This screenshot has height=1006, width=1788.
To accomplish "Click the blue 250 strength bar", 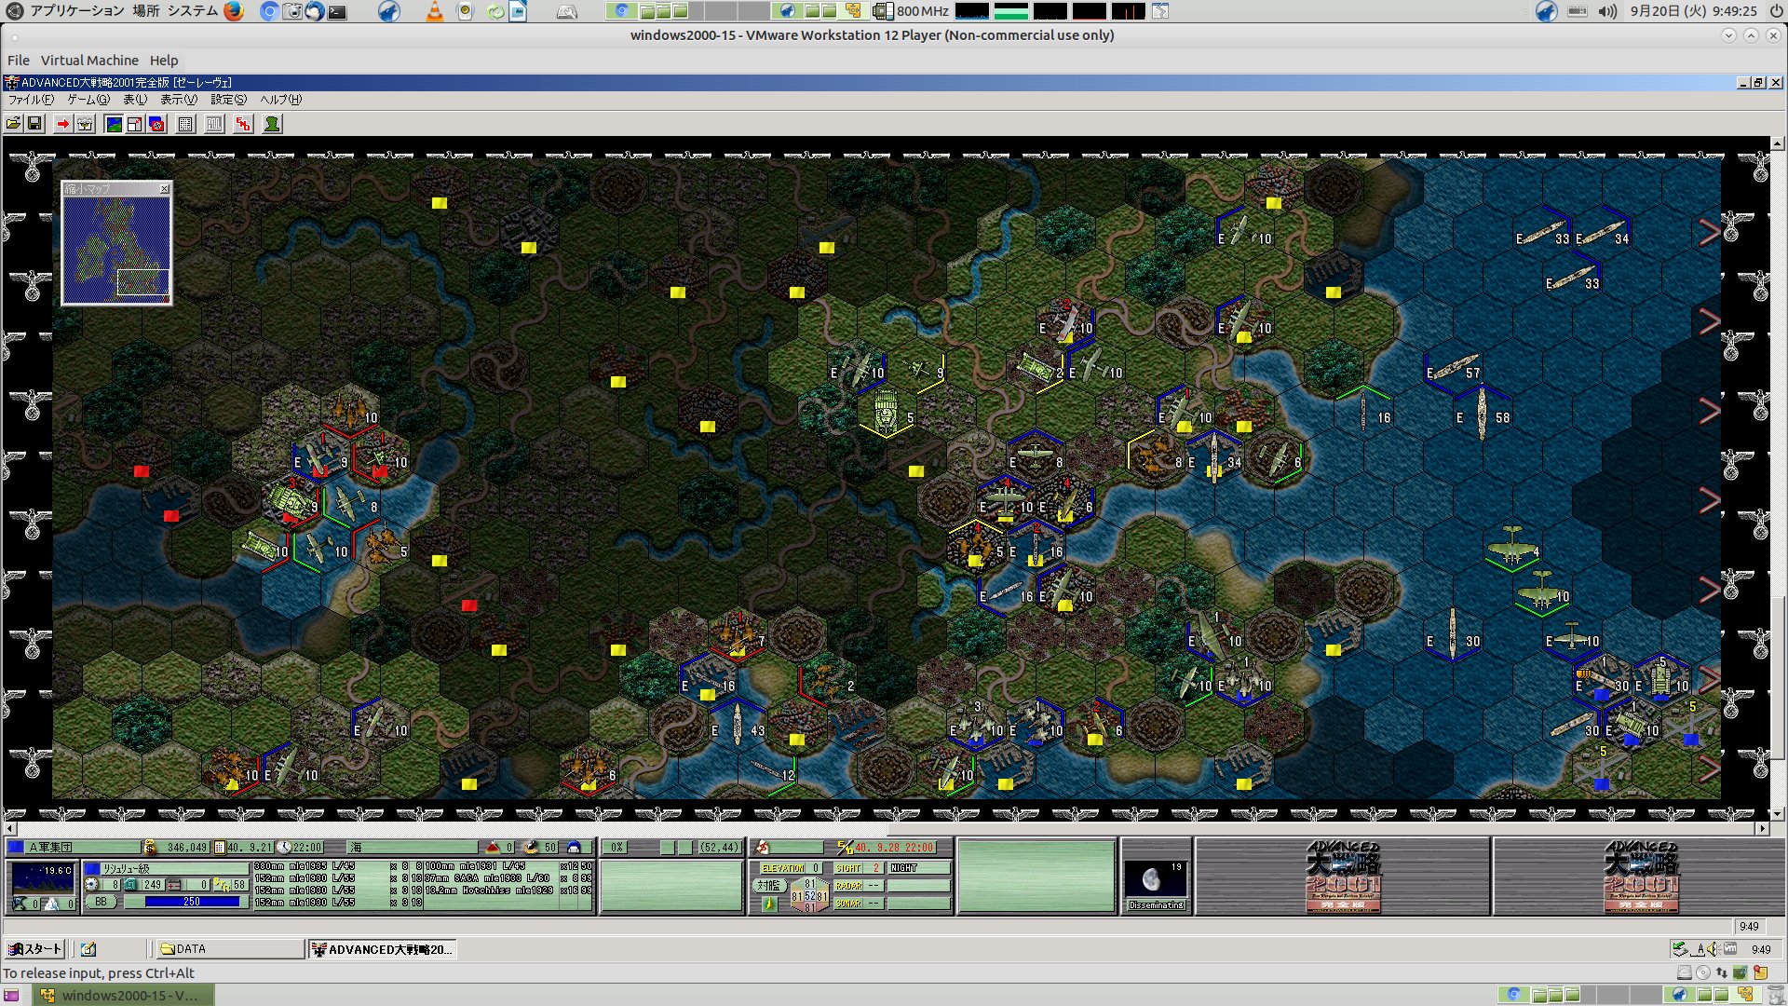I will (x=192, y=902).
